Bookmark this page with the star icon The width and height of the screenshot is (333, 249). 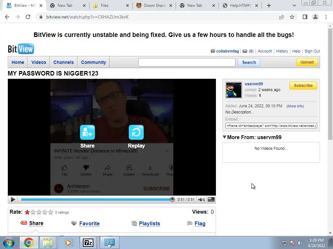pyautogui.click(x=292, y=17)
